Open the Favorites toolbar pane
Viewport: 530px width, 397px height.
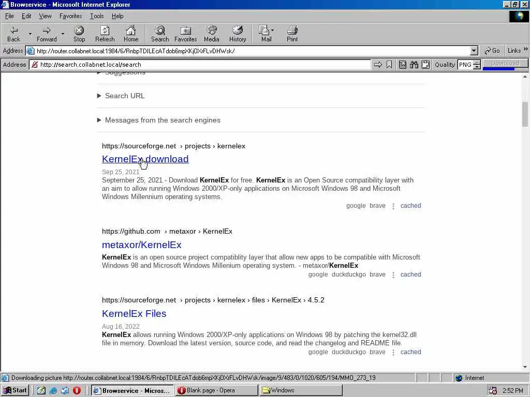[186, 34]
